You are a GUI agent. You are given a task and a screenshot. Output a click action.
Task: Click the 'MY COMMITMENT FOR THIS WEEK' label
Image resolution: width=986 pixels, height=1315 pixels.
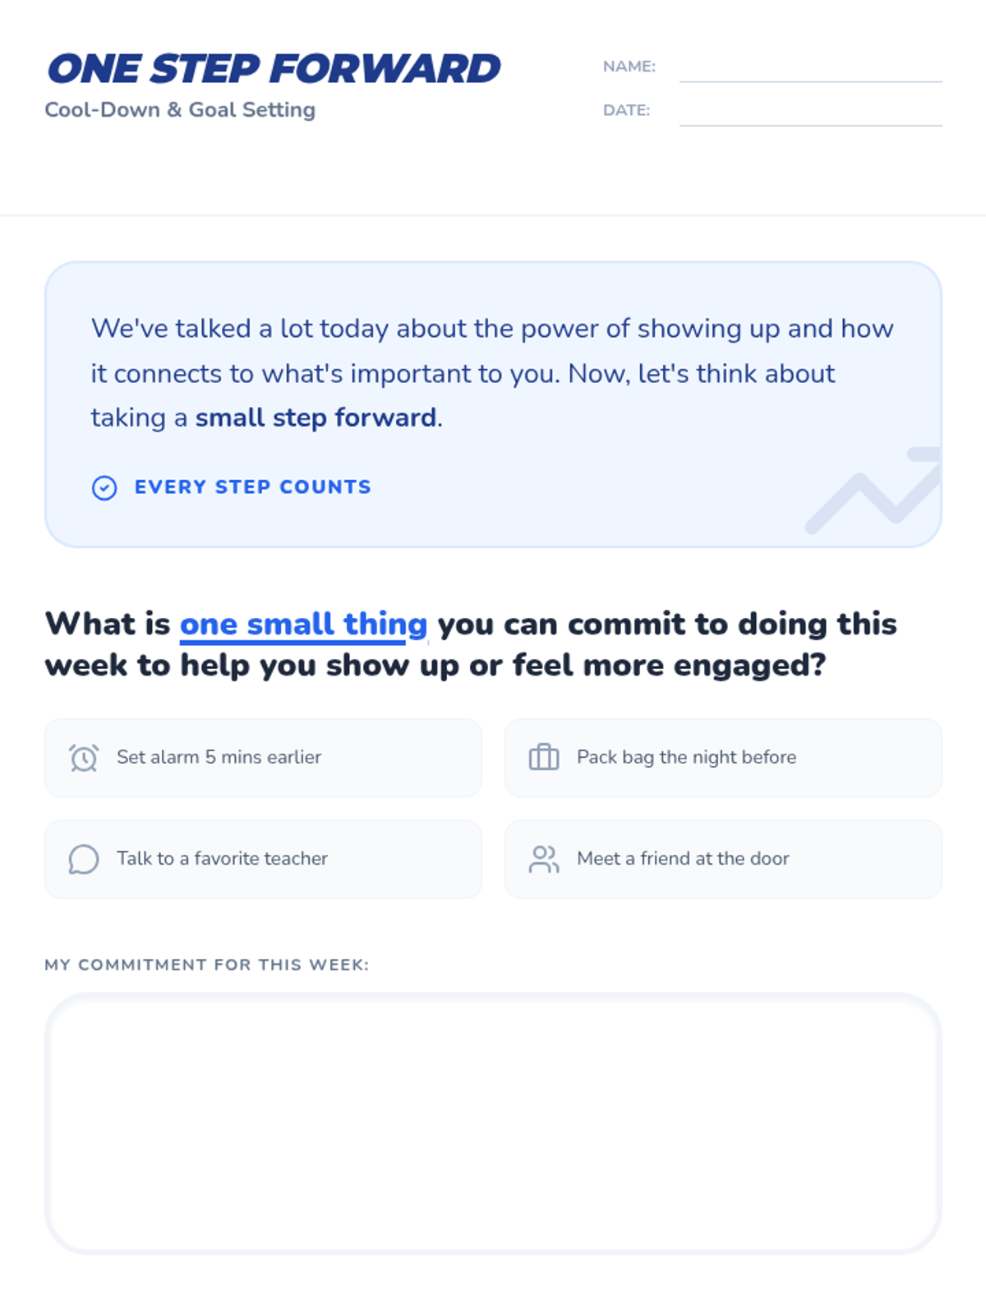207,965
